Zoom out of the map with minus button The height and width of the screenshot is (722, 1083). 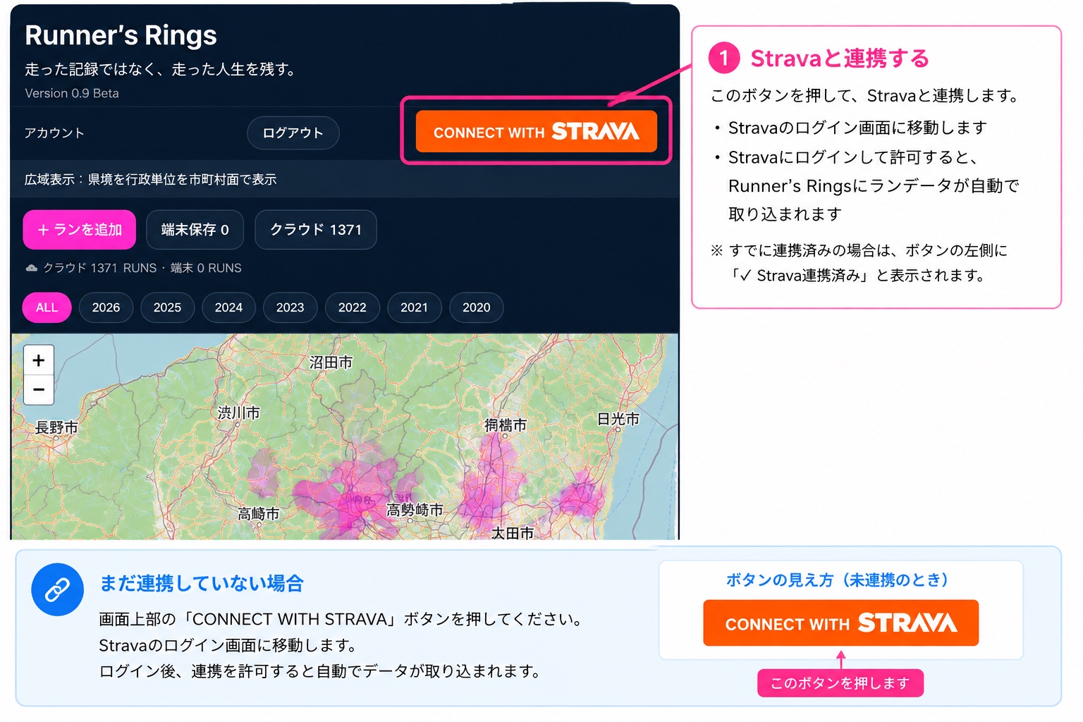(x=39, y=390)
